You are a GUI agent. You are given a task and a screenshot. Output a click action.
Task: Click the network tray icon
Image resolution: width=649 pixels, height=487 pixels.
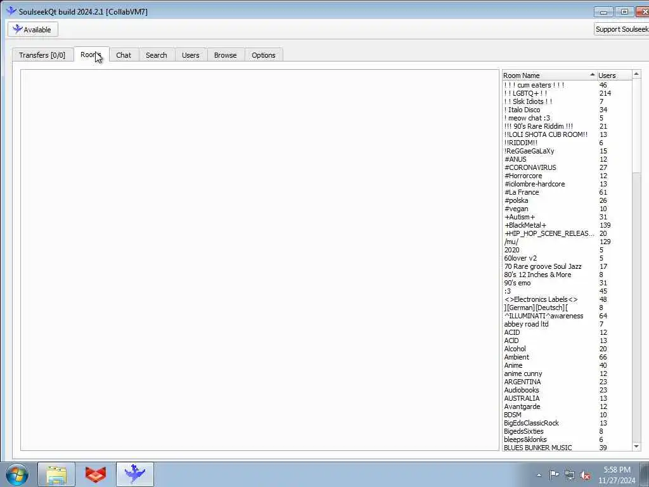tap(570, 475)
